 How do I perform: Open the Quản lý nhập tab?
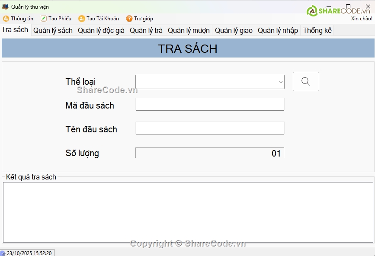click(x=278, y=30)
